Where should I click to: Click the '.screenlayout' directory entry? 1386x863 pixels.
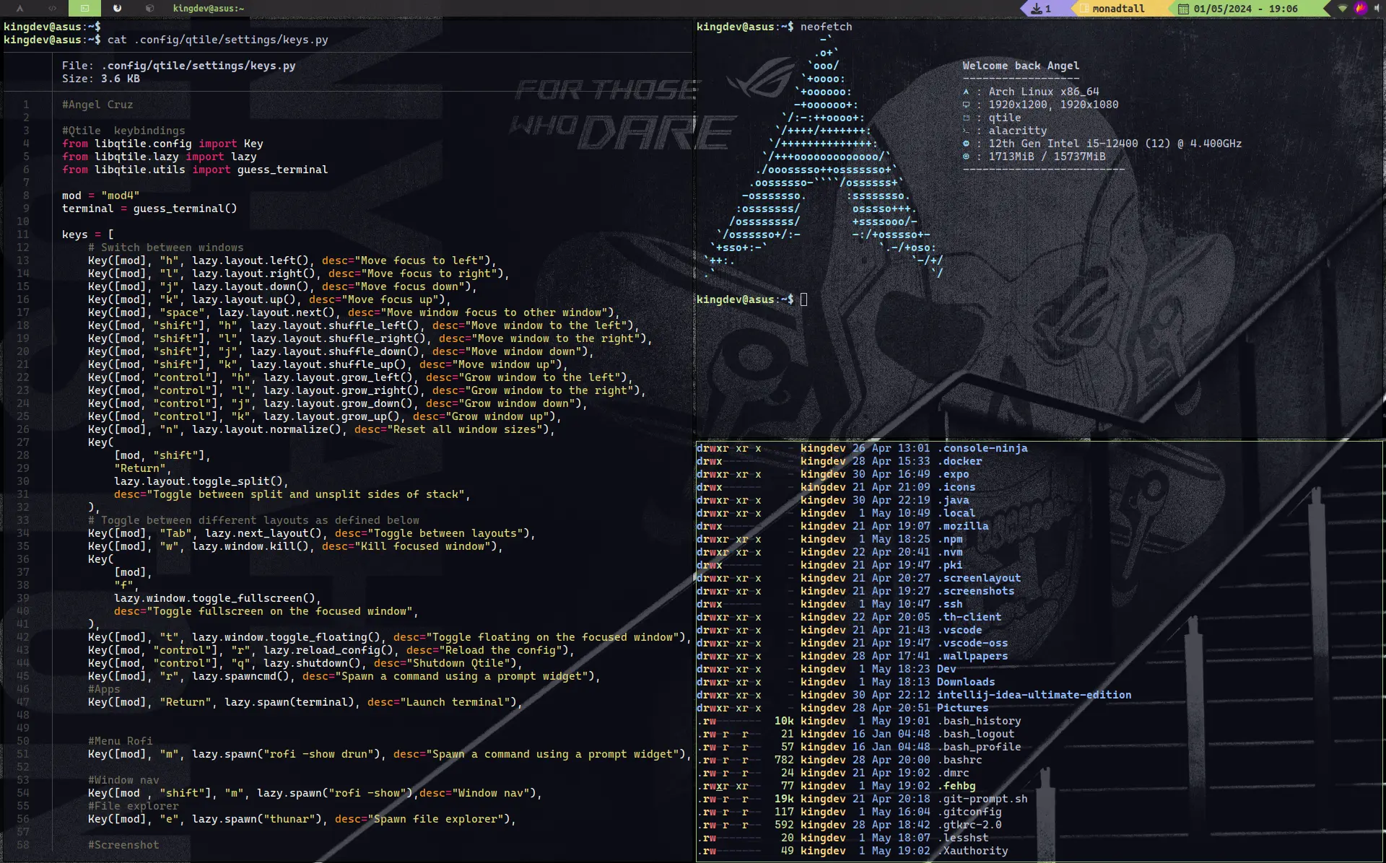point(979,578)
